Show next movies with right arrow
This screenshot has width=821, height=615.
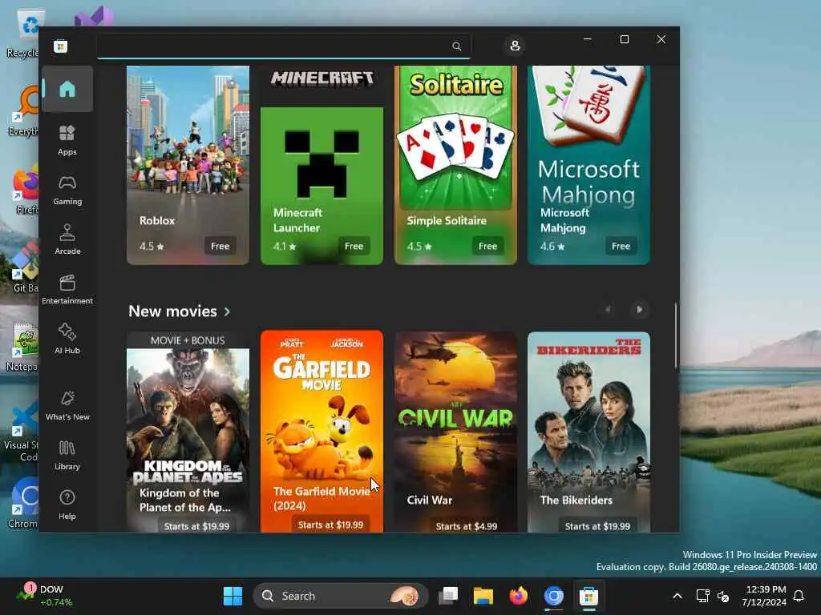pyautogui.click(x=639, y=310)
